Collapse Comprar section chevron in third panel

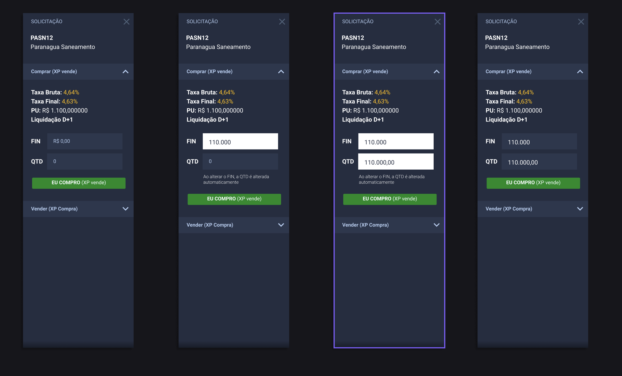[436, 72]
